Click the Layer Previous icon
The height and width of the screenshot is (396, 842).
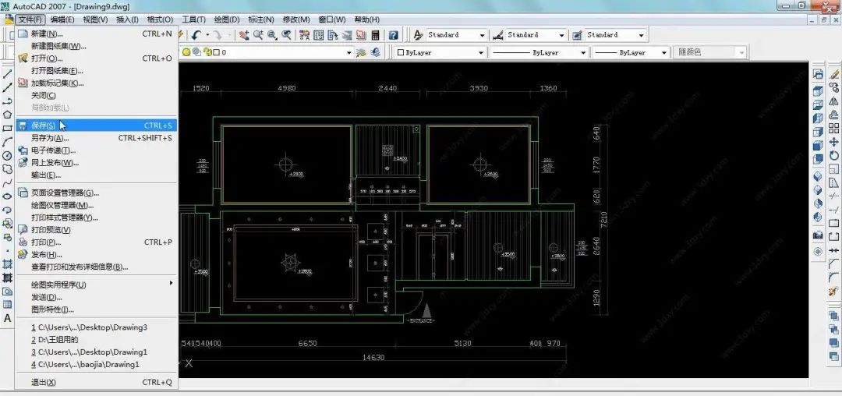click(375, 52)
